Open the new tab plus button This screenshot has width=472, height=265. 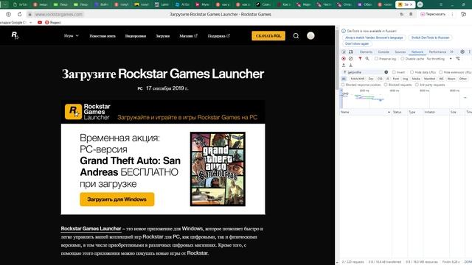pos(420,4)
